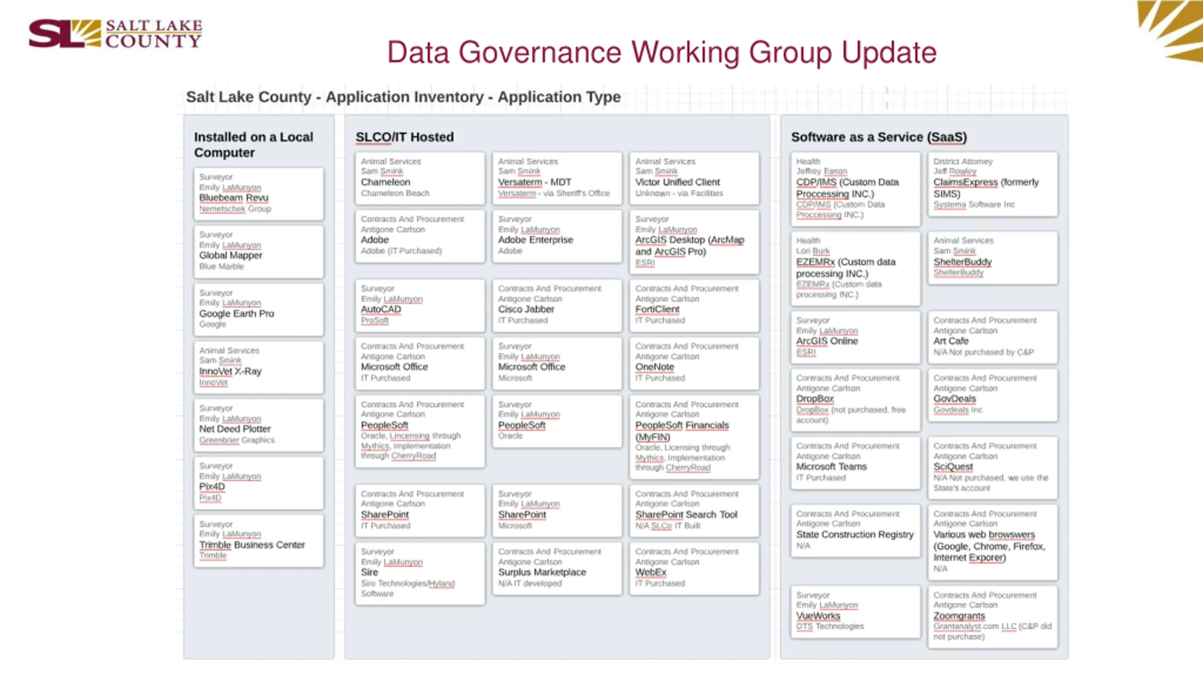This screenshot has height=676, width=1203.
Task: Select the Surplus Marketplace card
Action: pos(557,568)
